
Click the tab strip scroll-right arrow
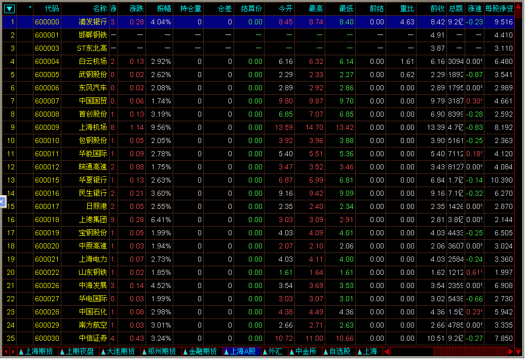click(x=13, y=351)
